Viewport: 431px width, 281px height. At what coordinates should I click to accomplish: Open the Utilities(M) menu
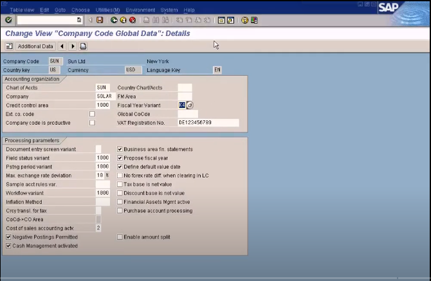pos(108,10)
